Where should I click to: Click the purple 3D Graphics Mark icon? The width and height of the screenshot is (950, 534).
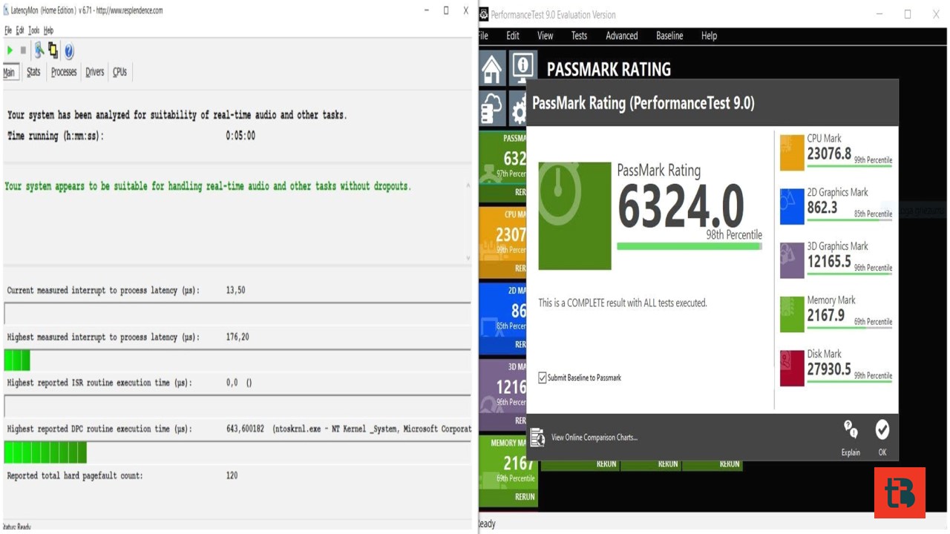click(792, 260)
